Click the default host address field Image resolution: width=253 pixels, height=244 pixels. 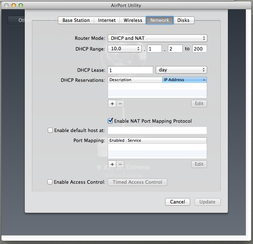[x=157, y=130]
